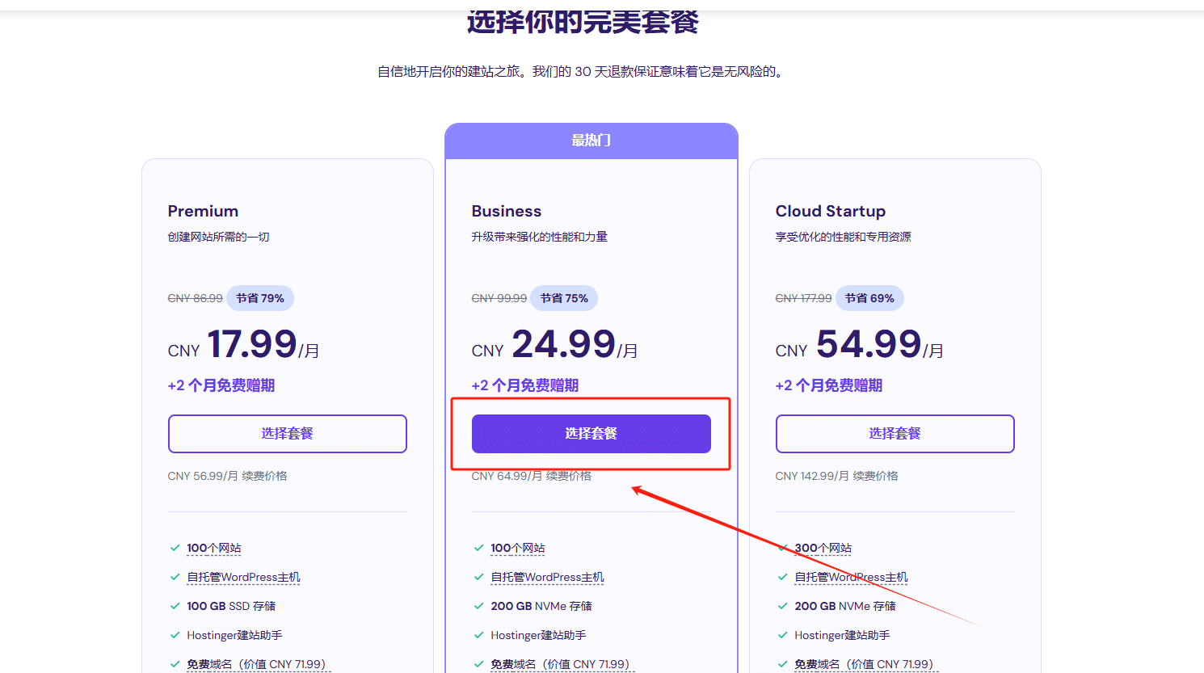Click the 30 天退款保证 intro sentence

582,72
